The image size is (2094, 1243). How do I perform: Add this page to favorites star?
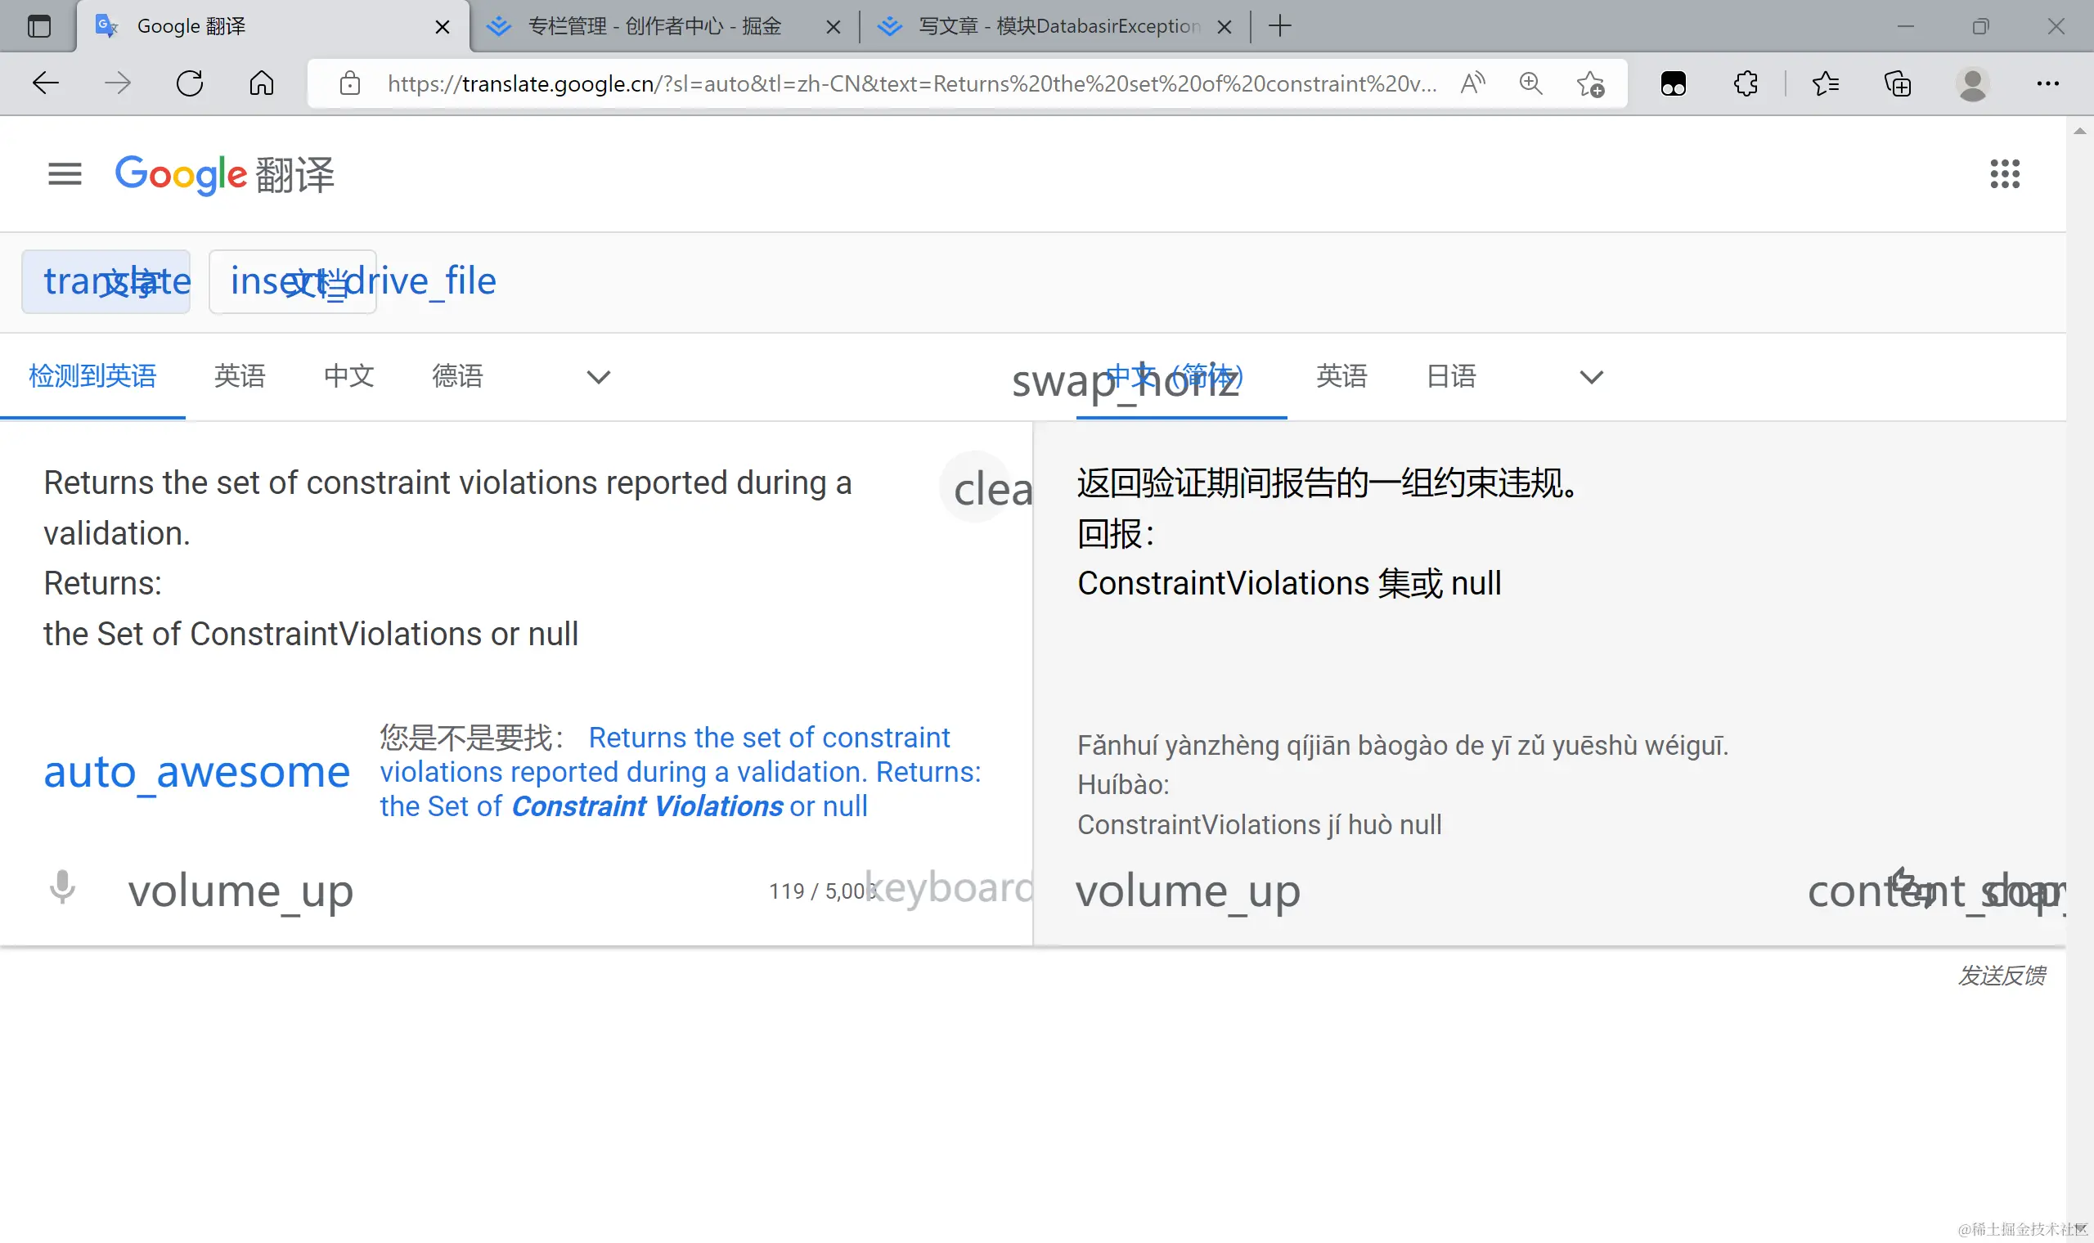click(x=1590, y=83)
